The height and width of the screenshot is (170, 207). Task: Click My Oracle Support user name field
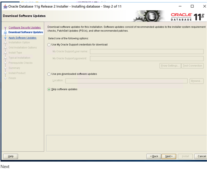[x=147, y=51]
